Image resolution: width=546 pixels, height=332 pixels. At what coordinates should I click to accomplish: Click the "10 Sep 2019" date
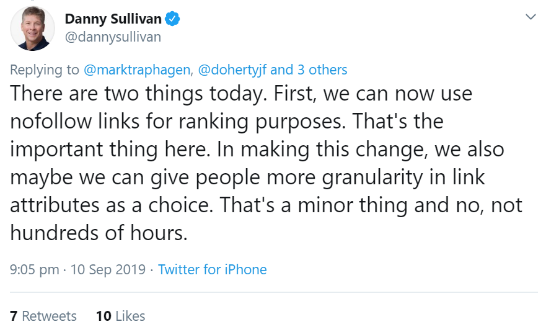point(108,270)
